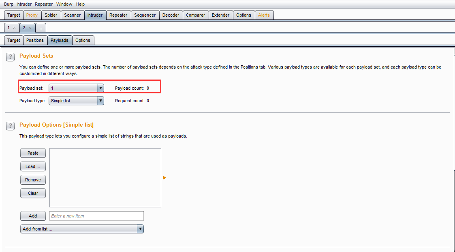Click the Payload Sets heading
This screenshot has width=455, height=252.
pos(36,56)
